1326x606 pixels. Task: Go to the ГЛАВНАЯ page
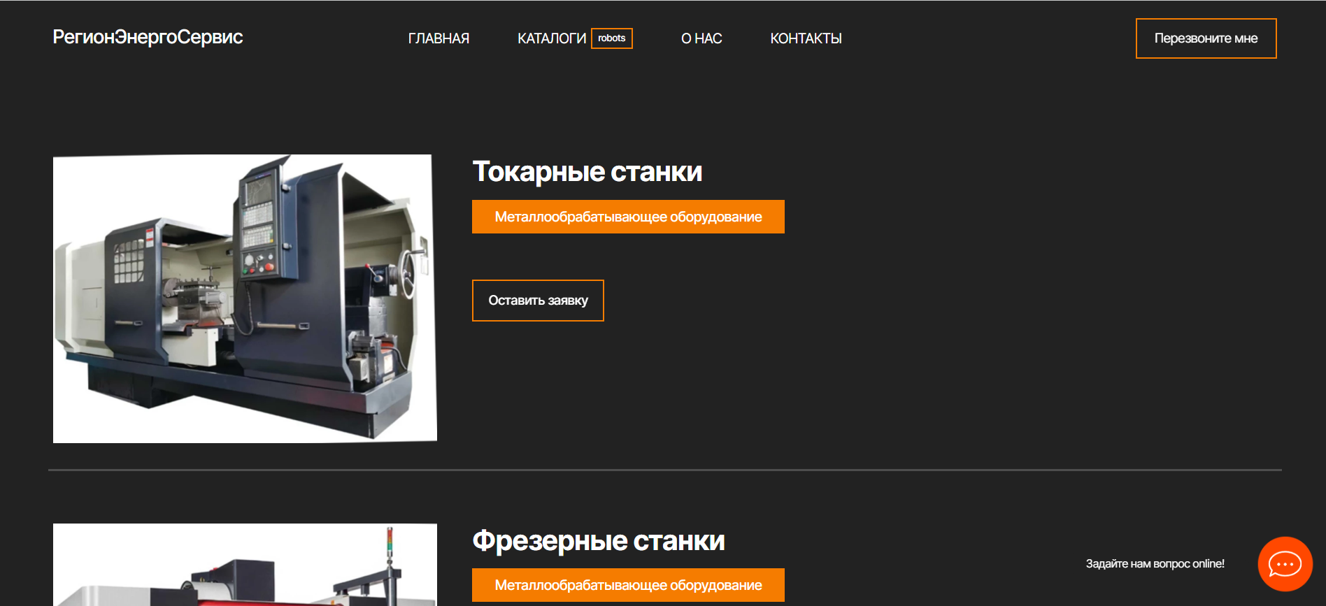(439, 38)
